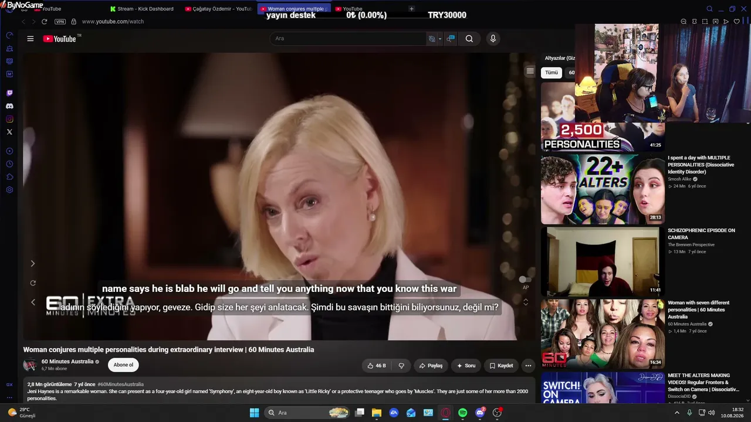Click the YouTube search input field
The height and width of the screenshot is (422, 751).
point(349,39)
